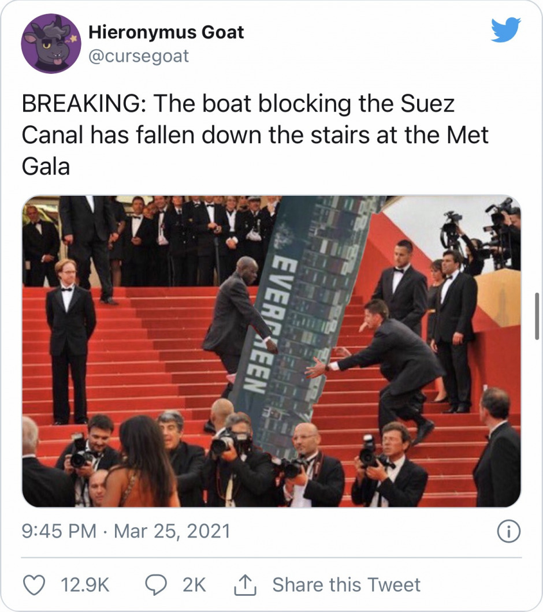Click the Evergreen ship in the tweet photo

306,312
